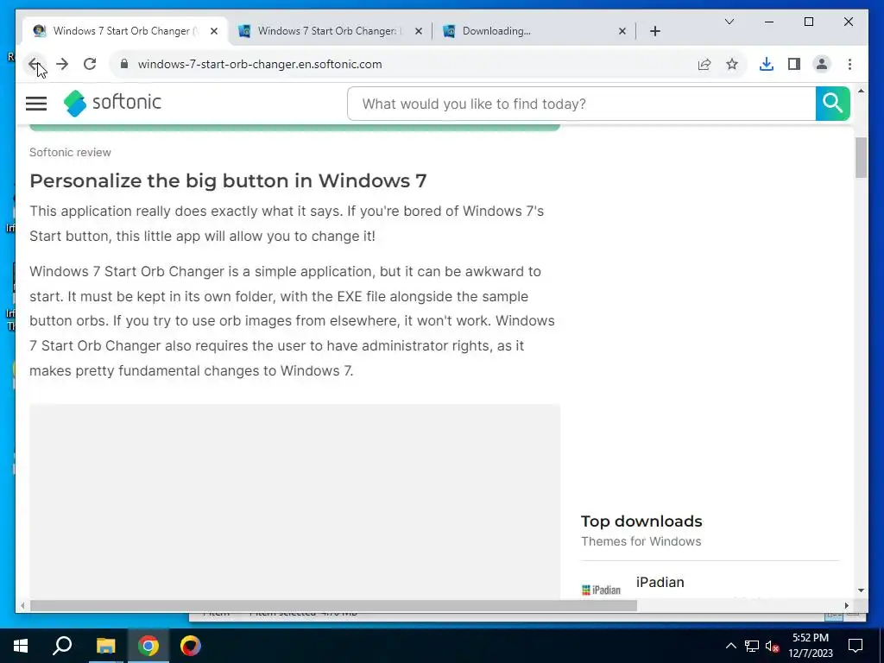This screenshot has height=663, width=884.
Task: Click the 'Softonic review' label
Action: click(71, 152)
